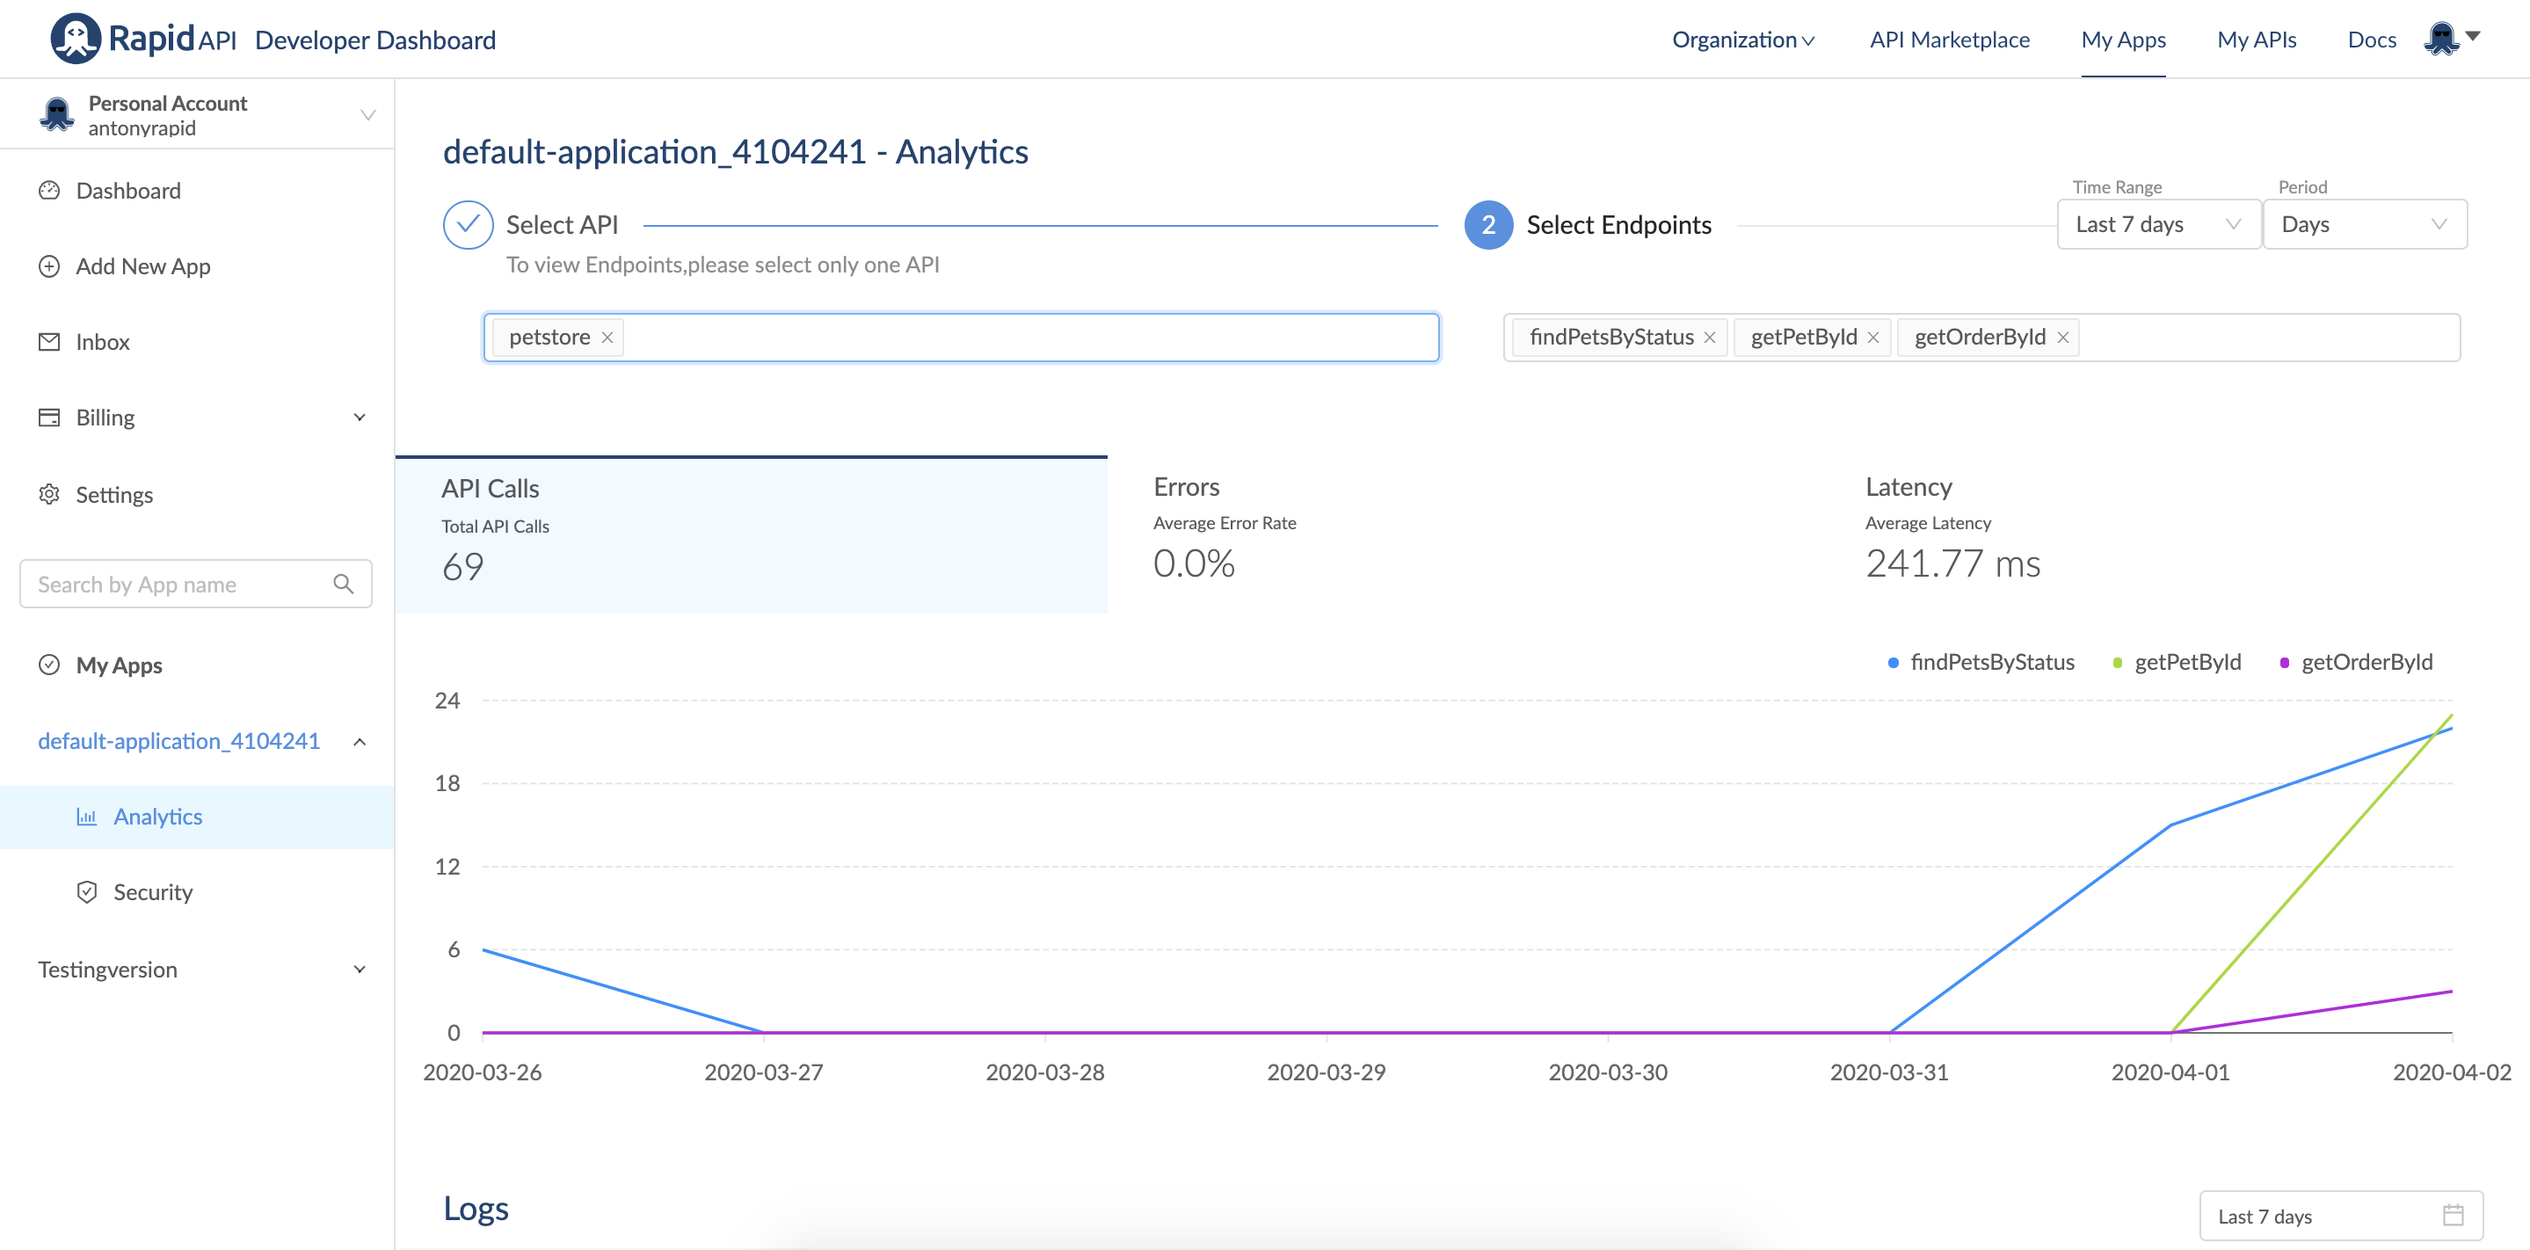Click the Select API checkmark step circle
This screenshot has width=2530, height=1250.
pos(468,225)
